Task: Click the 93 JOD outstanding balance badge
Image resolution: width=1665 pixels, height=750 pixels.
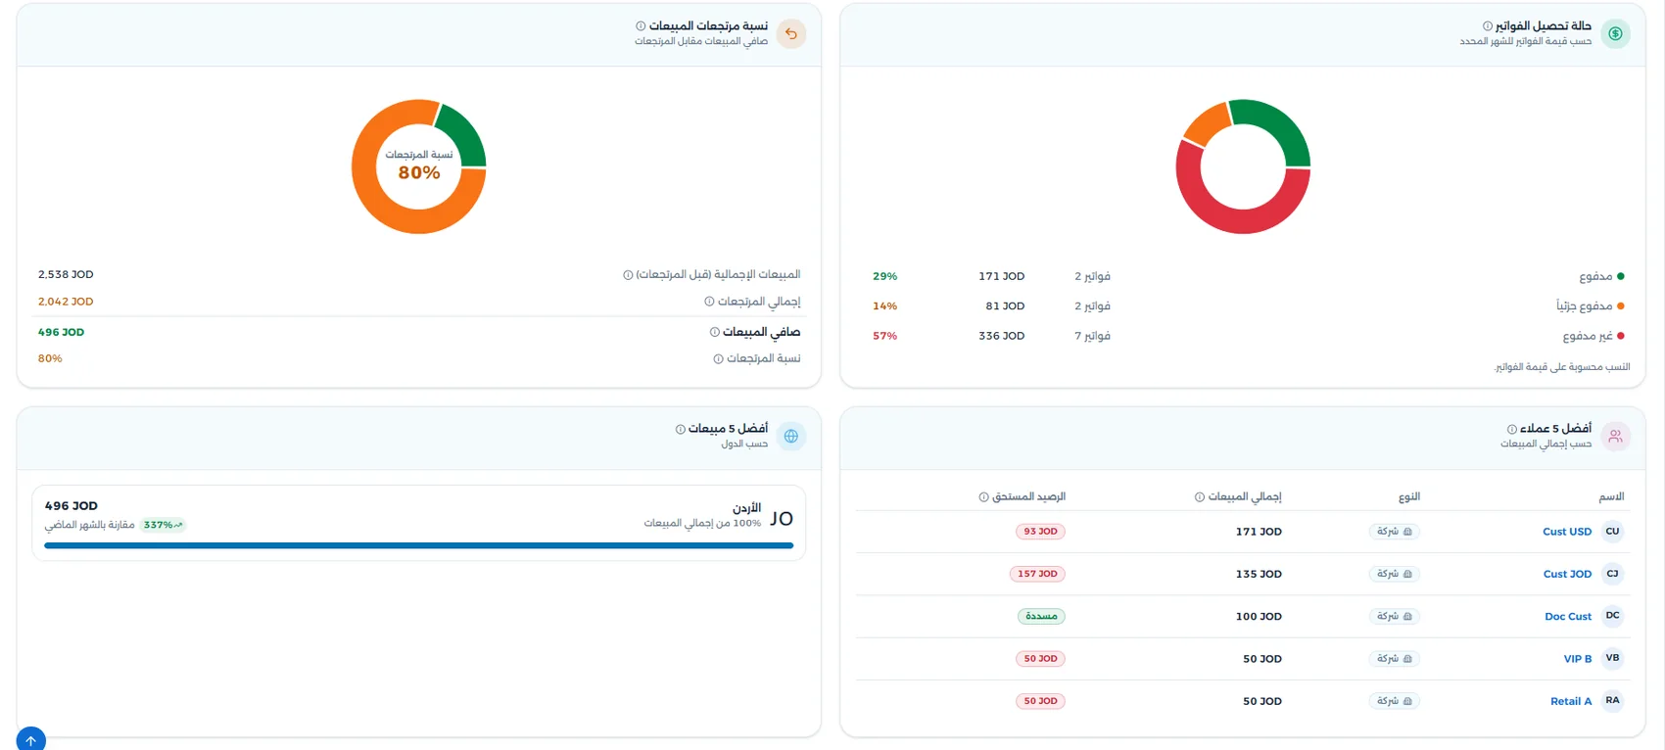Action: 1040,532
